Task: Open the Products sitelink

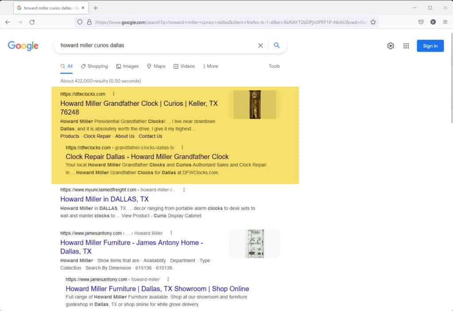Action: pyautogui.click(x=69, y=136)
